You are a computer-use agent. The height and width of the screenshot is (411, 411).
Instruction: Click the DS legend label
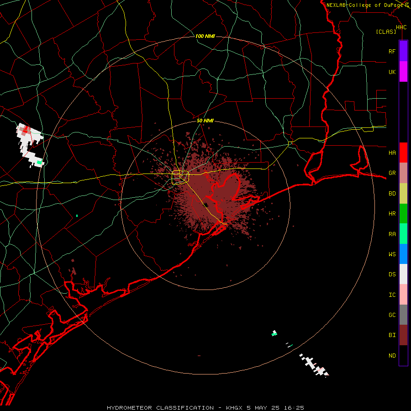[392, 274]
